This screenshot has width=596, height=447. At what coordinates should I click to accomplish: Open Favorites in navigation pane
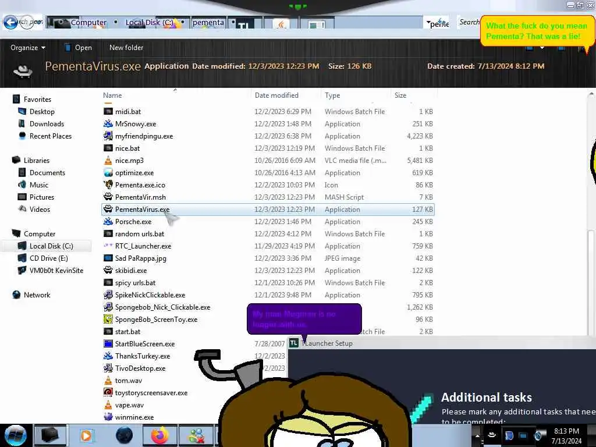click(37, 100)
